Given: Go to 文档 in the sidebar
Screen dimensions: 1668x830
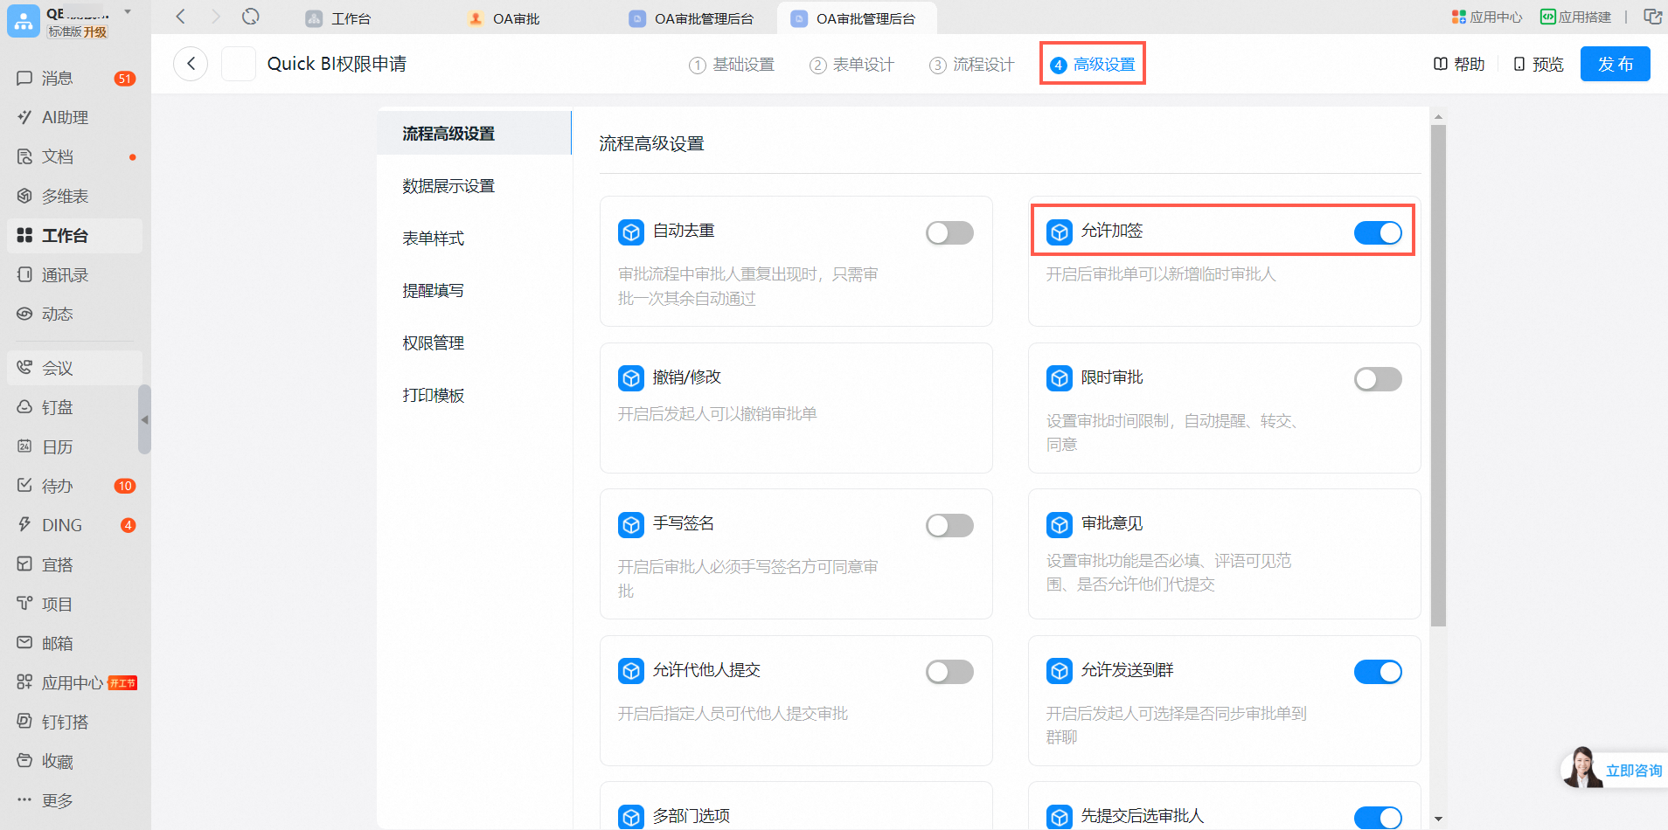Looking at the screenshot, I should tap(74, 157).
